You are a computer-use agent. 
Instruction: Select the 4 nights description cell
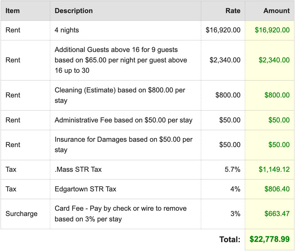click(x=67, y=30)
